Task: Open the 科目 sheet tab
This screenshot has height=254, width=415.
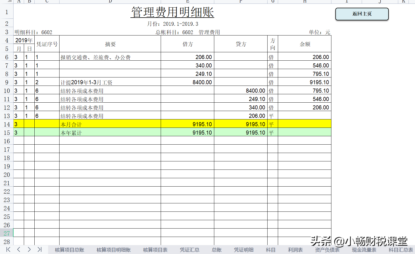Action: point(271,250)
